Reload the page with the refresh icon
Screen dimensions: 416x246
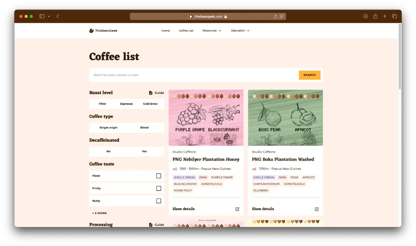tap(276, 16)
